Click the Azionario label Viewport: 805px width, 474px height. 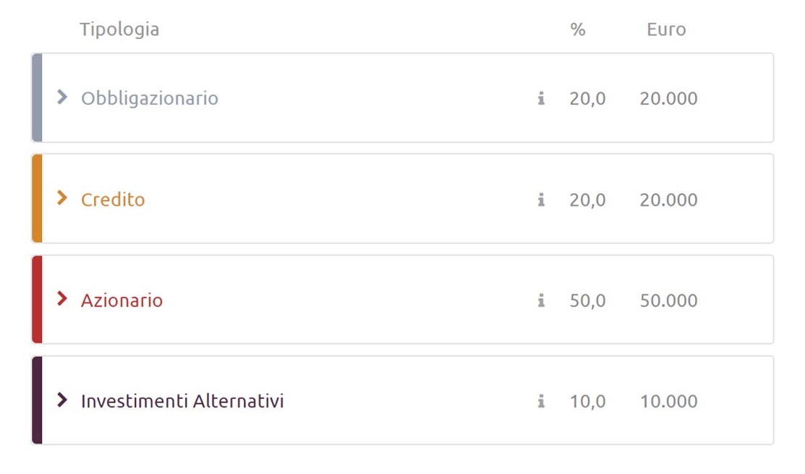coord(122,301)
